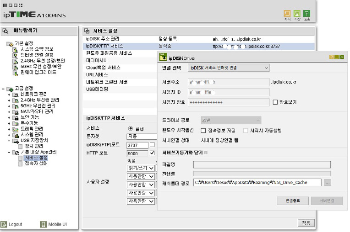Click the network management folder icon
This screenshot has height=232, width=350.
point(16,95)
